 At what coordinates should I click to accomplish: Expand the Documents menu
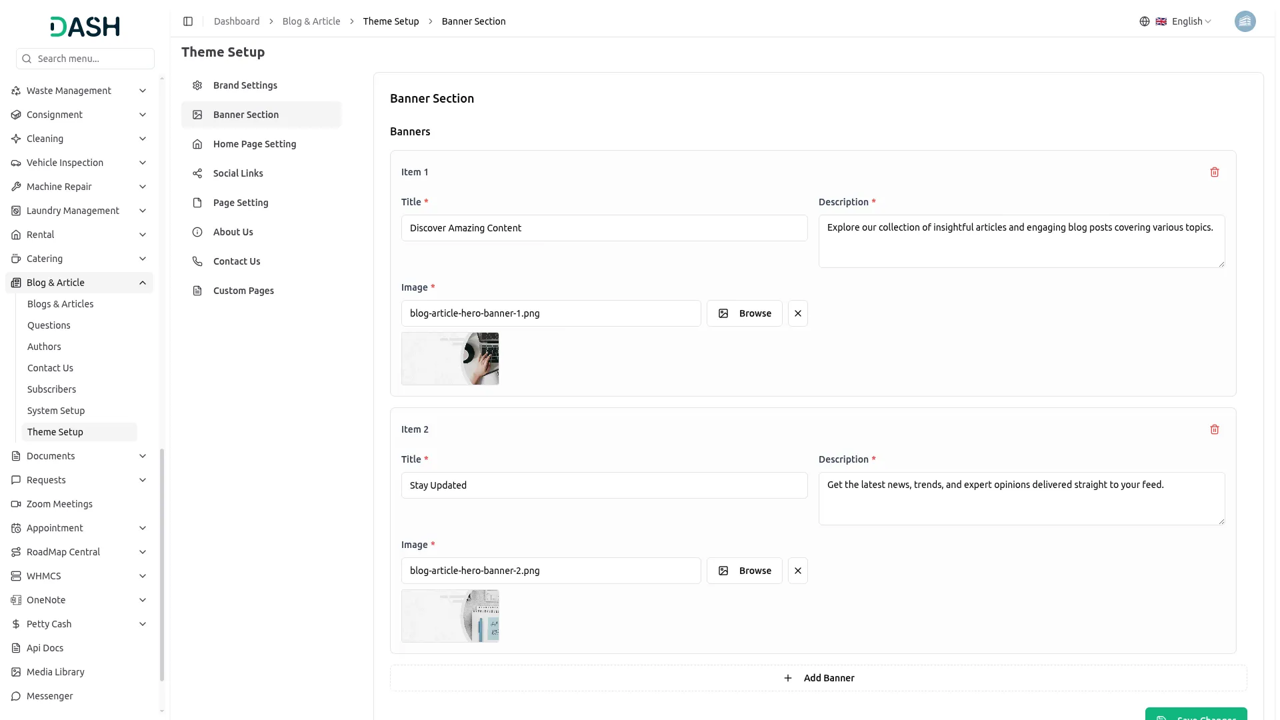(x=79, y=456)
